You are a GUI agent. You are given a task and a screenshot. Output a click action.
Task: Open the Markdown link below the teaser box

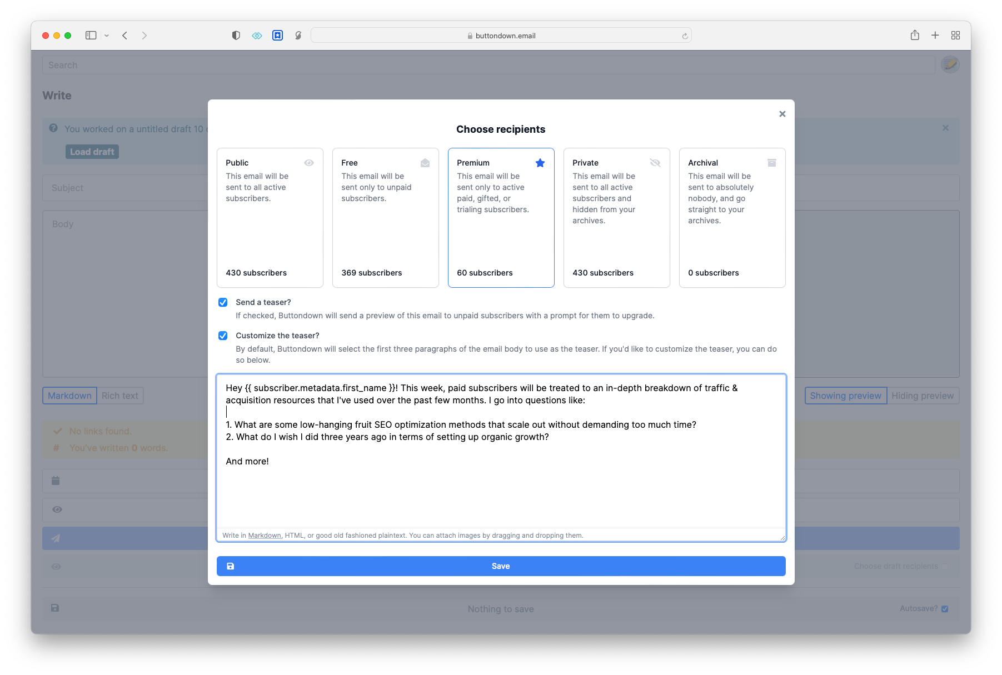[x=264, y=535]
